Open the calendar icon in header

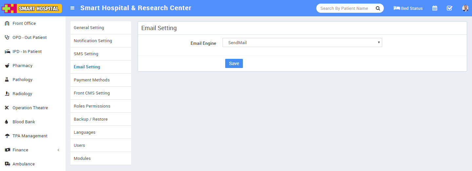tap(435, 8)
